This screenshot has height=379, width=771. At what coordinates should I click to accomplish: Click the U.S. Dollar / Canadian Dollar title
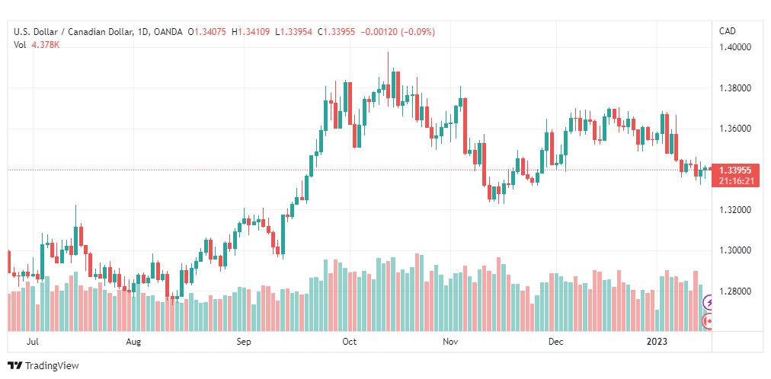click(73, 32)
